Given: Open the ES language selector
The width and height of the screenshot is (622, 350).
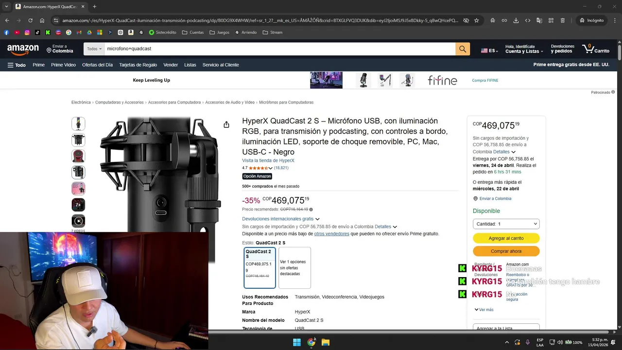Looking at the screenshot, I should (x=489, y=51).
